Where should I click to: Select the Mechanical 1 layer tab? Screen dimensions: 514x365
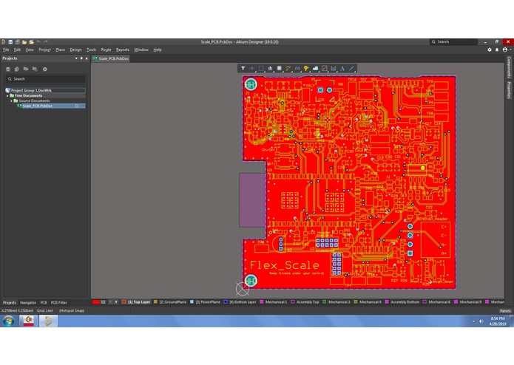[274, 302]
